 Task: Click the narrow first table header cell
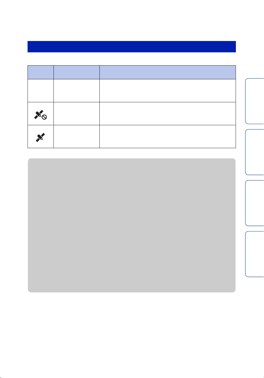(41, 72)
